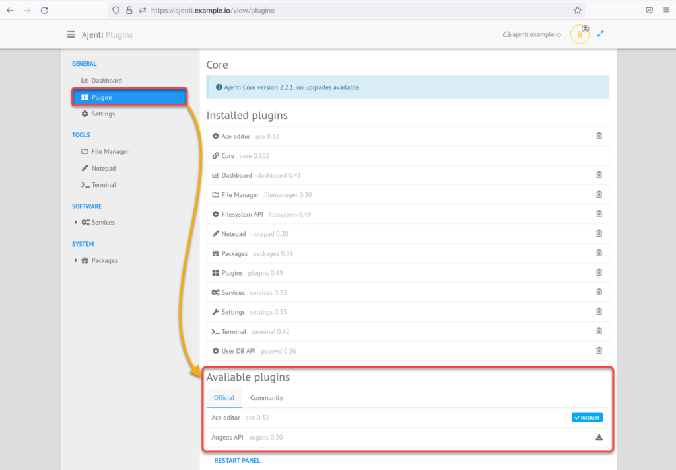Click the fullscreen arrows icon in the header
This screenshot has height=470, width=676.
click(600, 34)
